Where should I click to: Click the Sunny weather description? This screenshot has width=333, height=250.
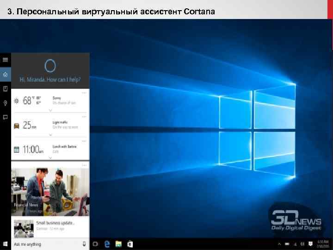point(57,98)
